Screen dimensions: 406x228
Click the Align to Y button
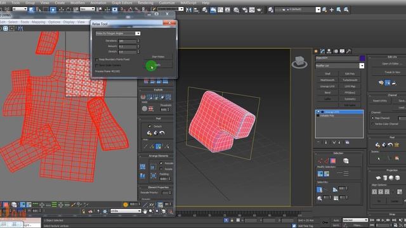(381, 191)
